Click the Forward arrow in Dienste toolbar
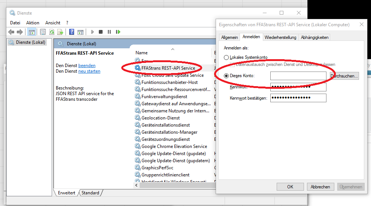Viewport: 371px width, 206px height. [20, 32]
